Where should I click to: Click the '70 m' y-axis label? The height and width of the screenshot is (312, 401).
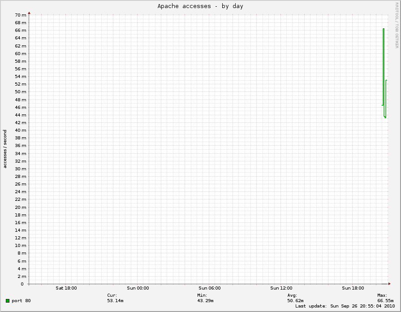pos(21,15)
